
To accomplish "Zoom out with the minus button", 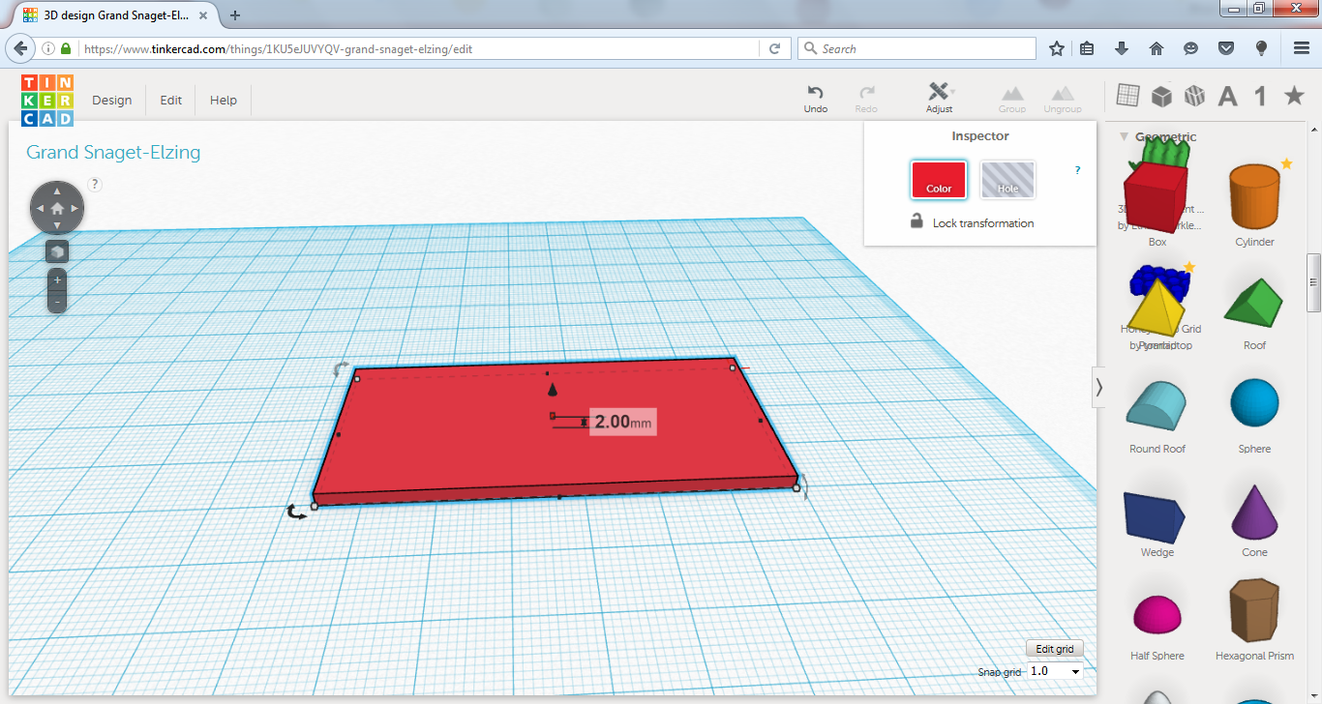I will 57,302.
